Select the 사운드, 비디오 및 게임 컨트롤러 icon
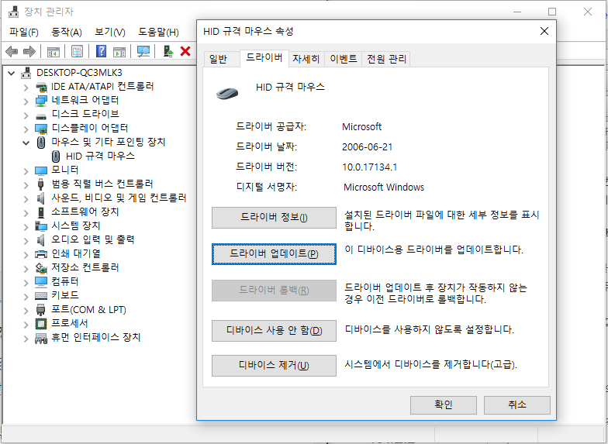Viewport: 608px width, 444px height. [41, 198]
